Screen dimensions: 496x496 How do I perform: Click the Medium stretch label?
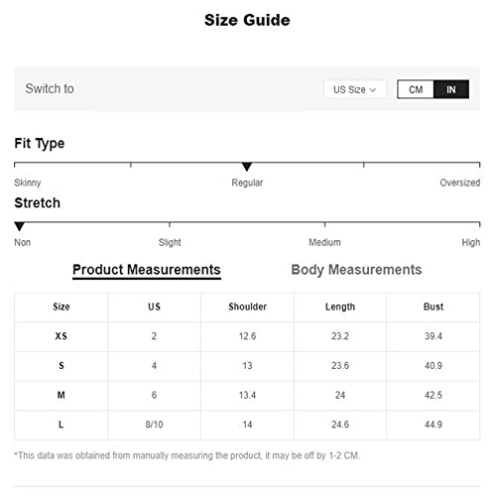point(324,242)
